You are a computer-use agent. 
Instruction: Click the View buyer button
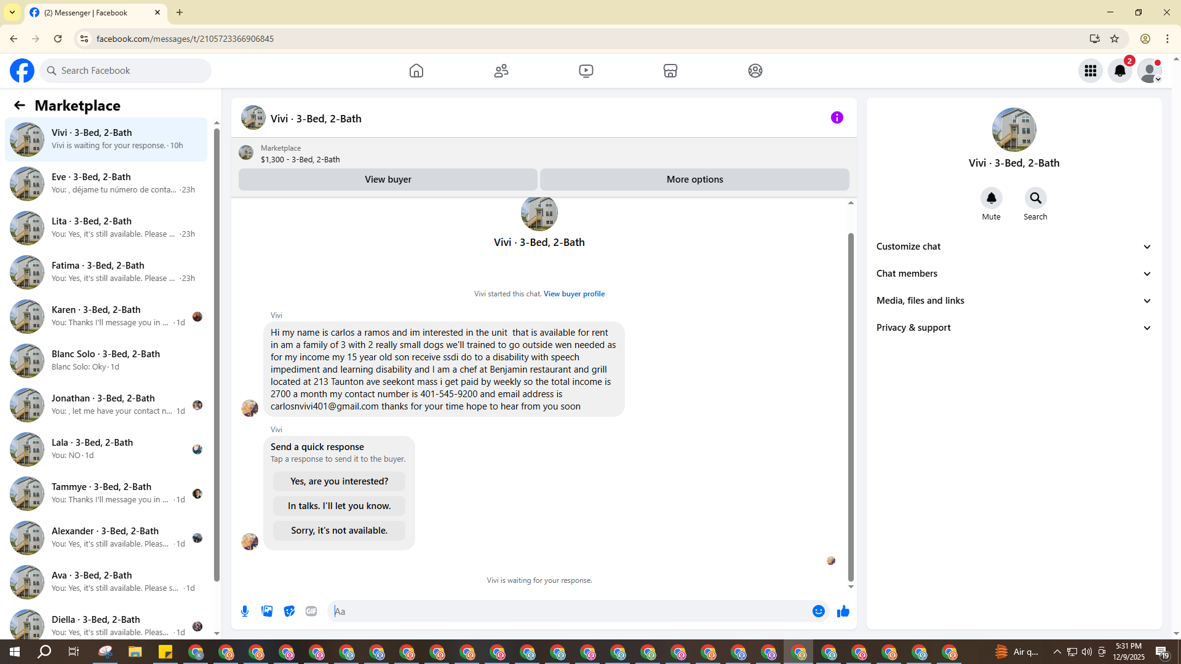pyautogui.click(x=388, y=180)
